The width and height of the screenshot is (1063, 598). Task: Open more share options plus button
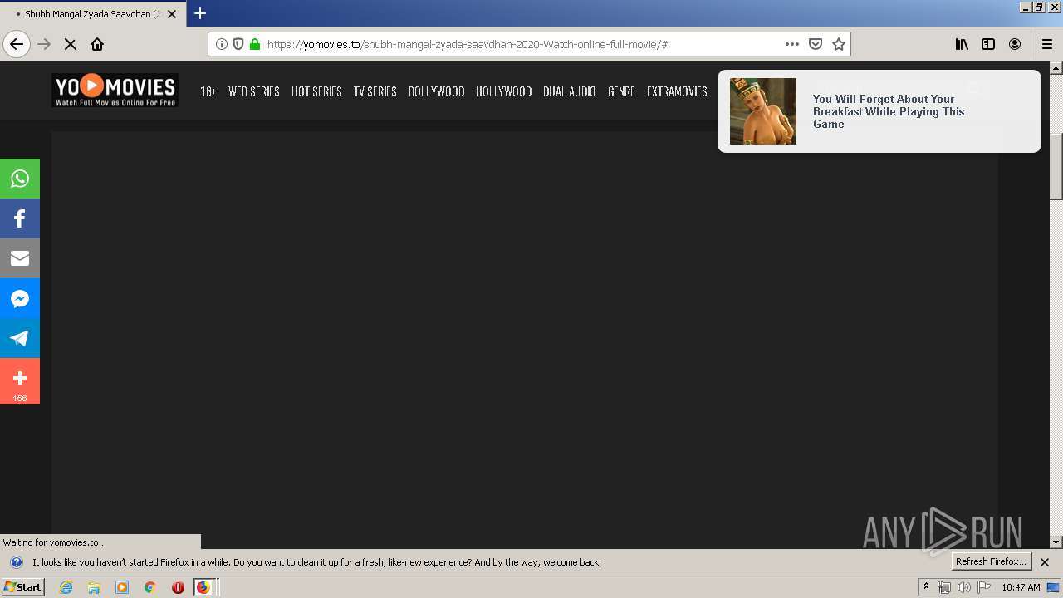[20, 381]
